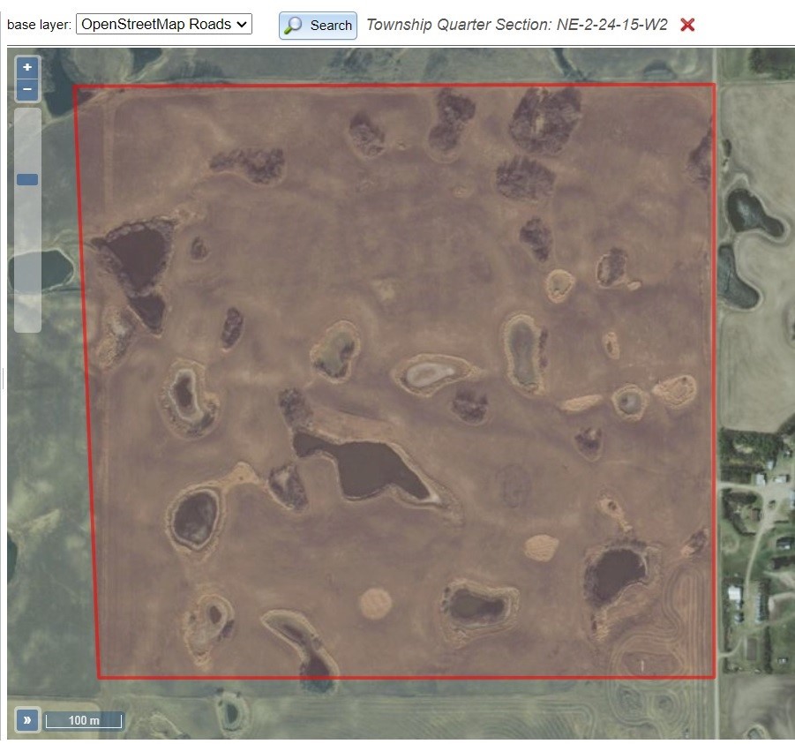795x744 pixels.
Task: Click the Township Quarter Section NE-2-24-15-W2 text
Action: (517, 25)
